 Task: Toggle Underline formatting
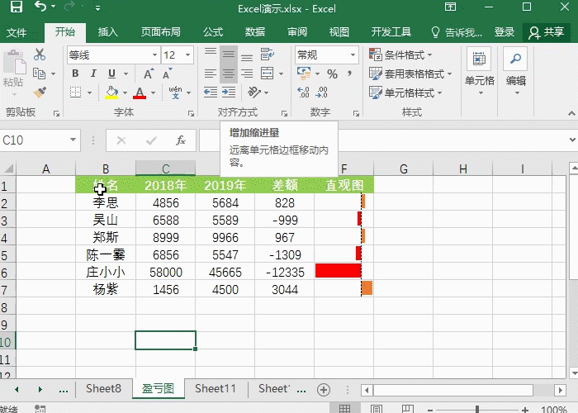(111, 74)
